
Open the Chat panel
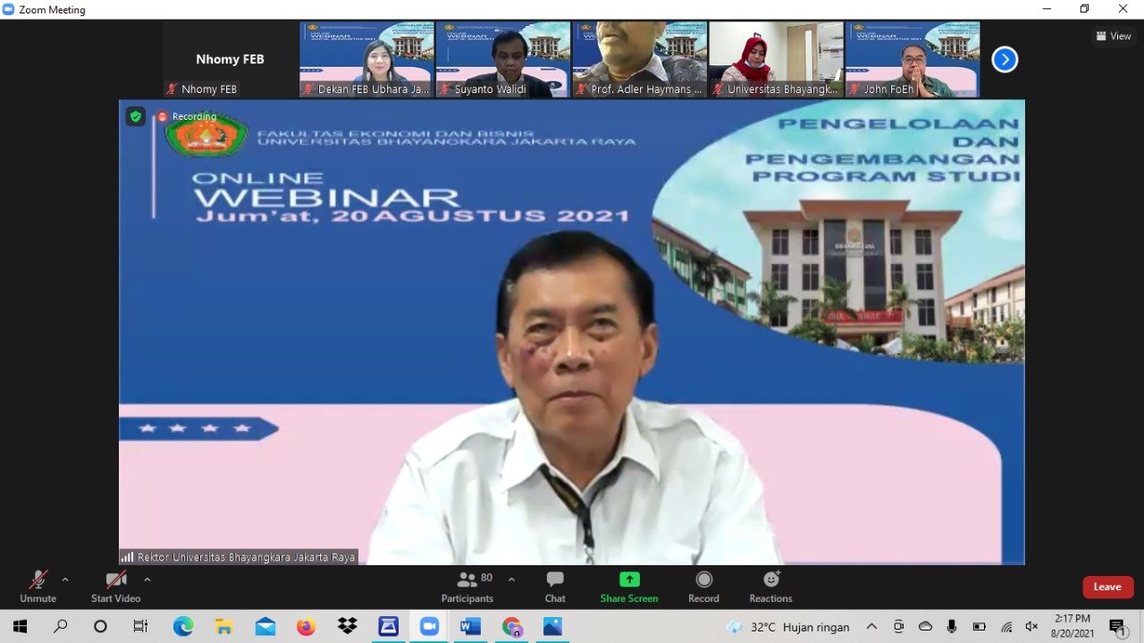pos(555,586)
